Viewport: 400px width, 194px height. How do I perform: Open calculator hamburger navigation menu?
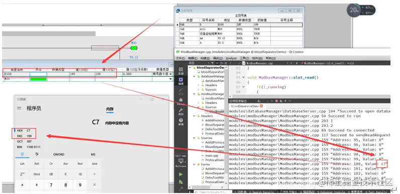(x=19, y=108)
